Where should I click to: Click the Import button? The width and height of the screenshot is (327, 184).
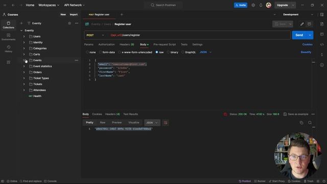point(74,15)
